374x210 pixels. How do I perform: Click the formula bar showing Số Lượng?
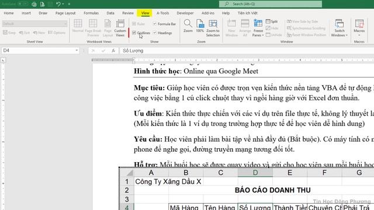(247, 51)
